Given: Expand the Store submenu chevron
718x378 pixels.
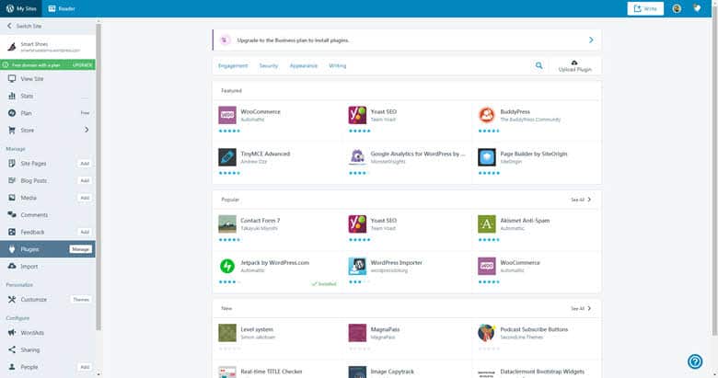Looking at the screenshot, I should tap(87, 130).
